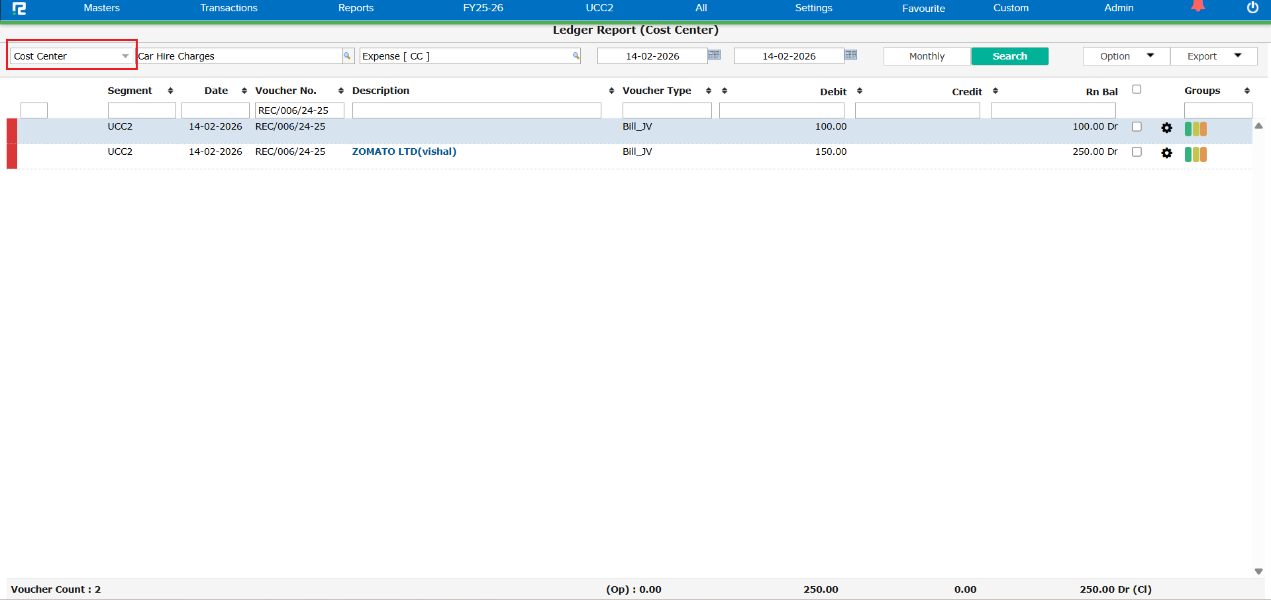The image size is (1271, 600).
Task: Click the green group color swatch in first row
Action: (x=1188, y=129)
